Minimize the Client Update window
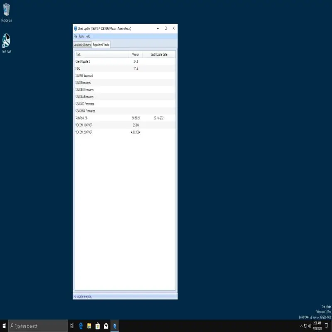Viewport: 332px width, 332px height. click(x=158, y=28)
